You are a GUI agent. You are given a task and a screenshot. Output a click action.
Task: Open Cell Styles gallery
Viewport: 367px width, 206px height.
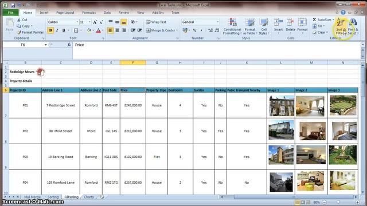(264, 27)
